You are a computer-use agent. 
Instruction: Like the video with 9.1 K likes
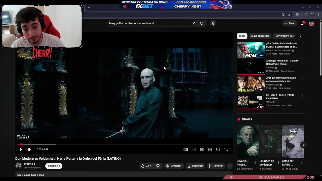click(x=146, y=166)
